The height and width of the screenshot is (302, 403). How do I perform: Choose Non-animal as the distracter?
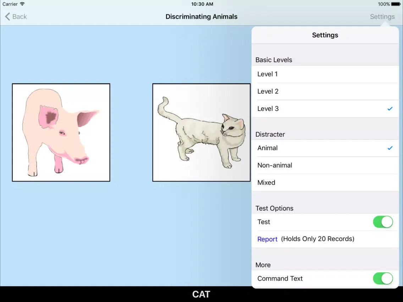point(325,166)
